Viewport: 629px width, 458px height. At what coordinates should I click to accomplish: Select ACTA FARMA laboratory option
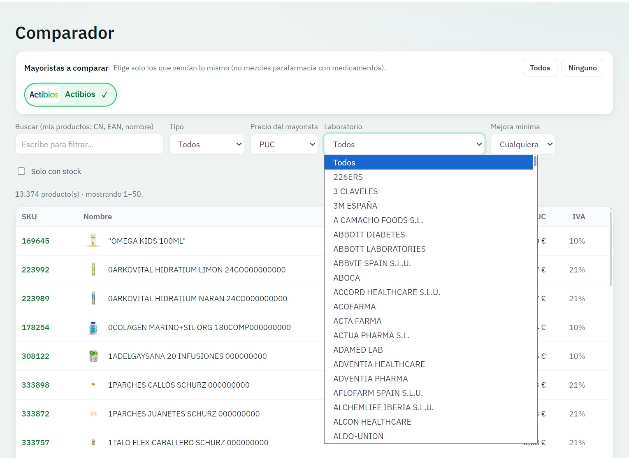[429, 321]
